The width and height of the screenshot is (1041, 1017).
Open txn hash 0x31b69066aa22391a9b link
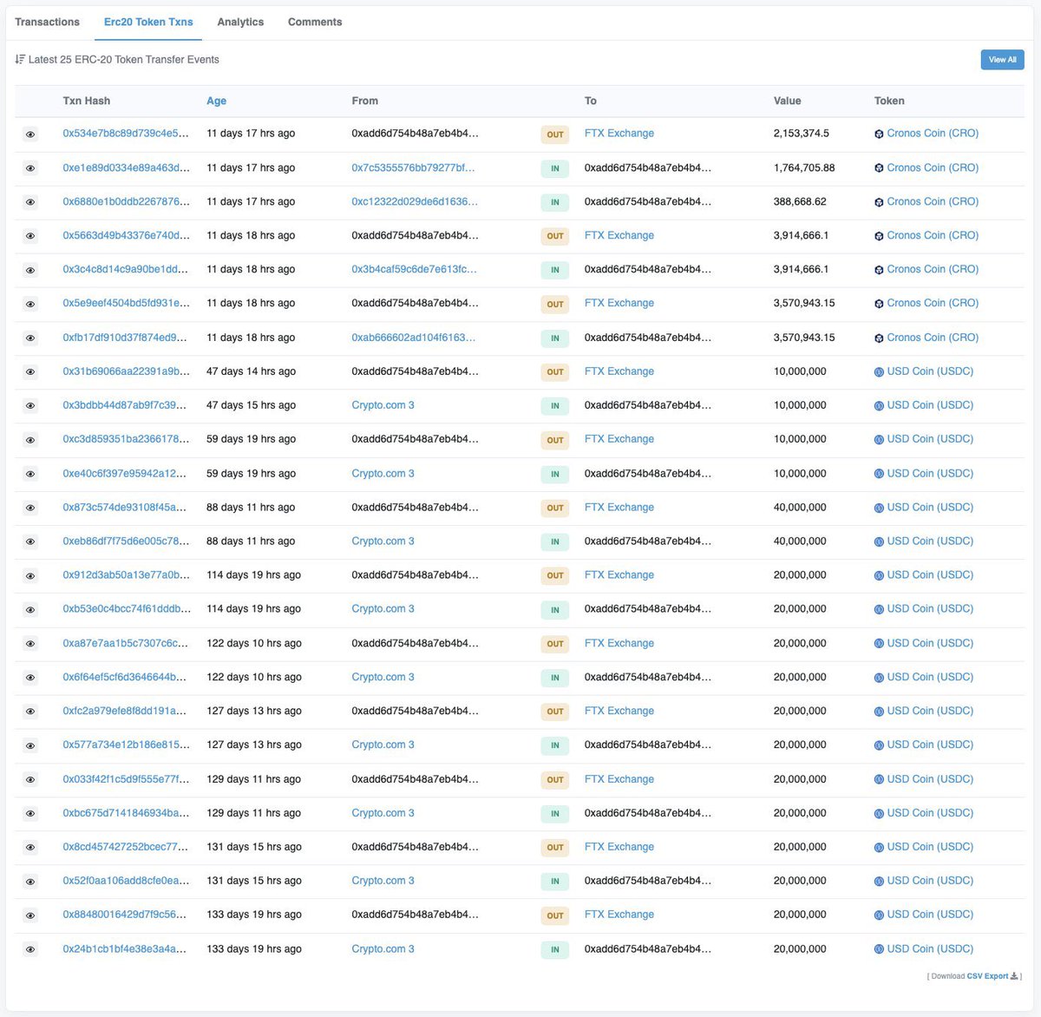click(126, 371)
